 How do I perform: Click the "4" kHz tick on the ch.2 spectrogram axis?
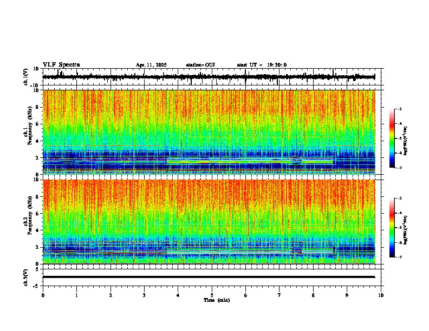38,230
